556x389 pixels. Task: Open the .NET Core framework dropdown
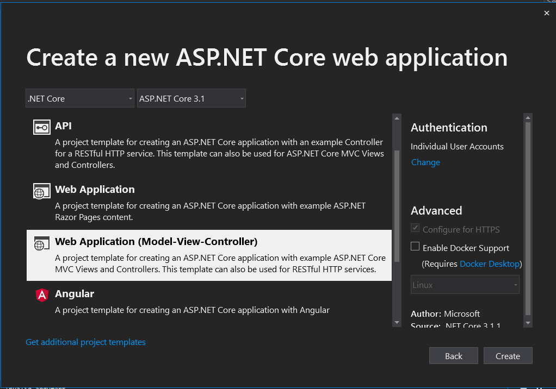point(80,98)
